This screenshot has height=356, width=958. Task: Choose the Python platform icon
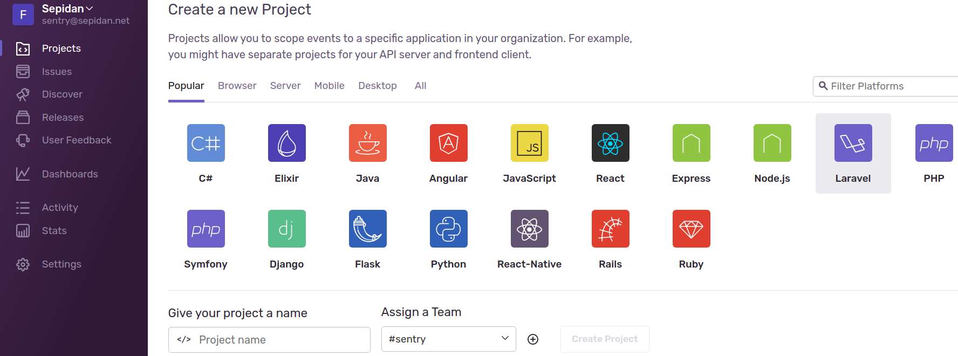tap(448, 229)
